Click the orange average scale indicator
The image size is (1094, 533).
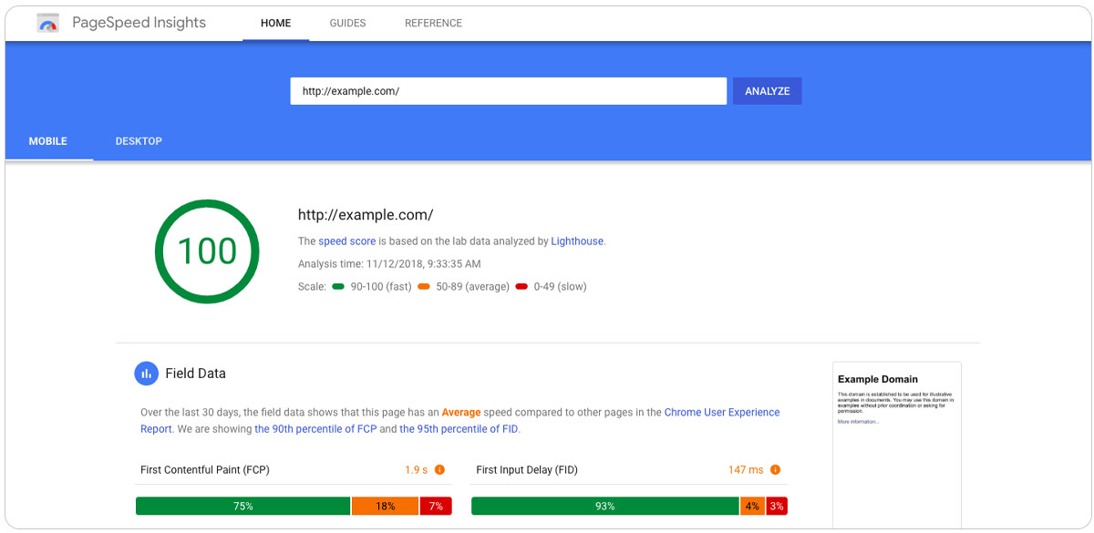point(423,286)
